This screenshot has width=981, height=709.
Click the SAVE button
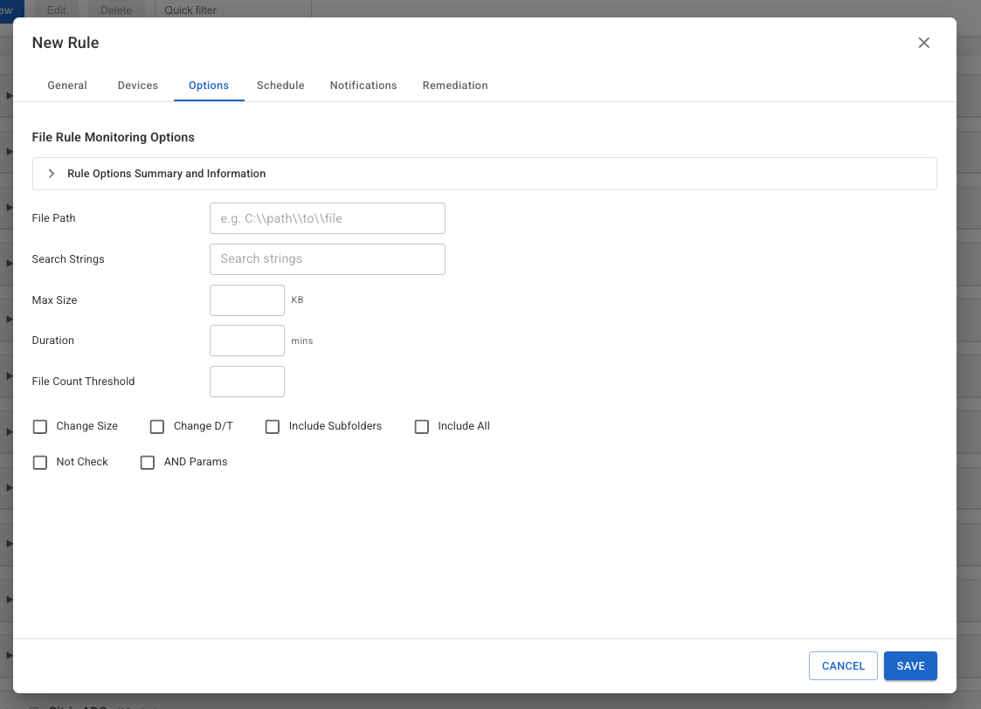click(910, 666)
